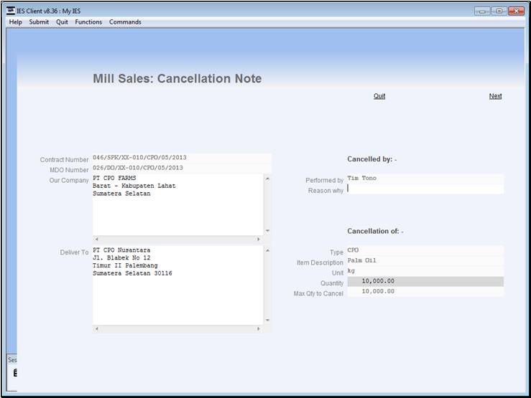This screenshot has height=398, width=531.
Task: Click right arrow of Deliver To horizontal scrollbar
Action: [x=259, y=328]
